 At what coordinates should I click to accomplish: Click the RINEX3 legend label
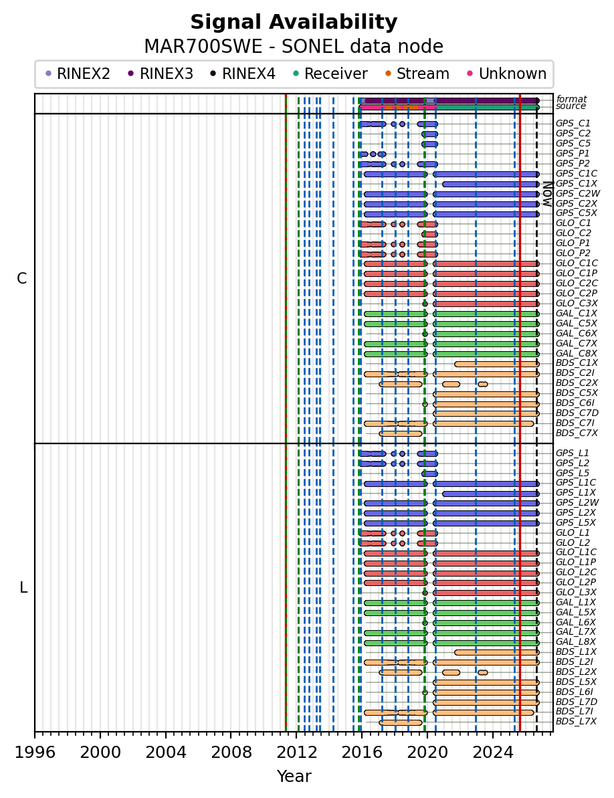[167, 74]
